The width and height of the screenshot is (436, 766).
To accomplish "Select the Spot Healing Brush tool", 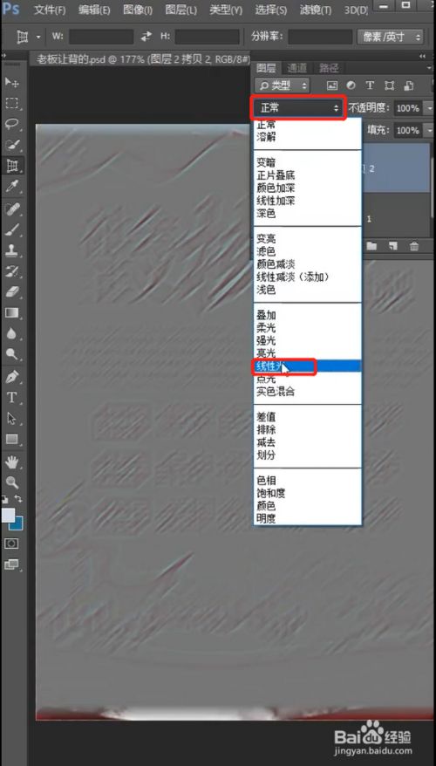I will point(11,209).
